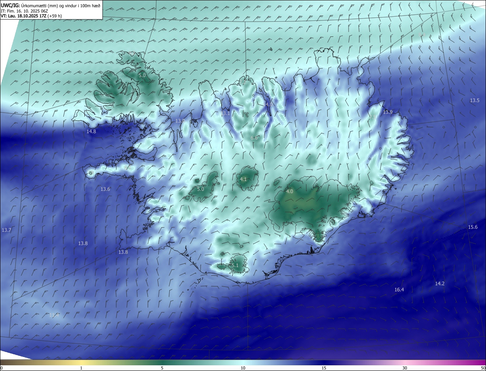Click the initialization time 'IT: Fim. 16. 10. 2025 06Z'
Image resolution: width=486 pixels, height=371 pixels.
(24, 11)
